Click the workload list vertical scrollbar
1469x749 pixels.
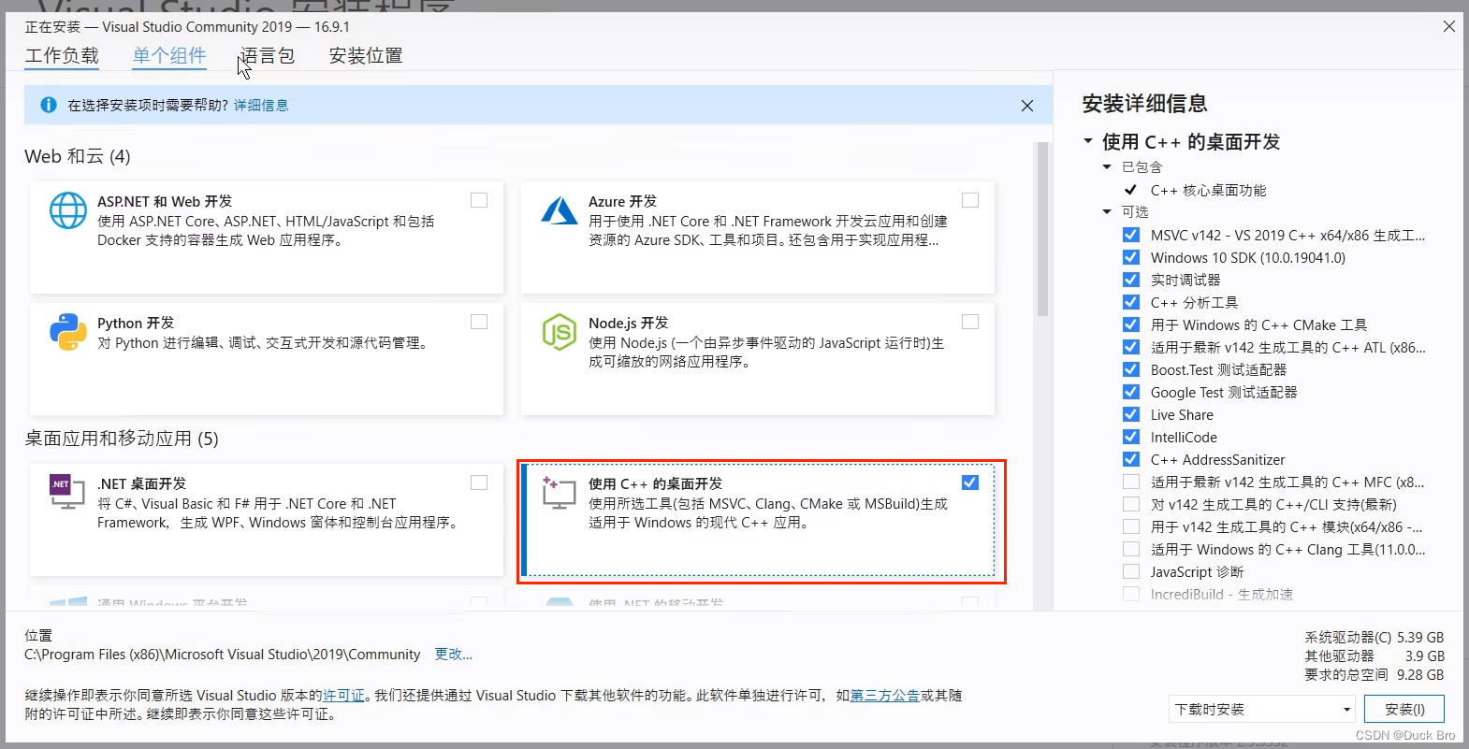click(1042, 229)
